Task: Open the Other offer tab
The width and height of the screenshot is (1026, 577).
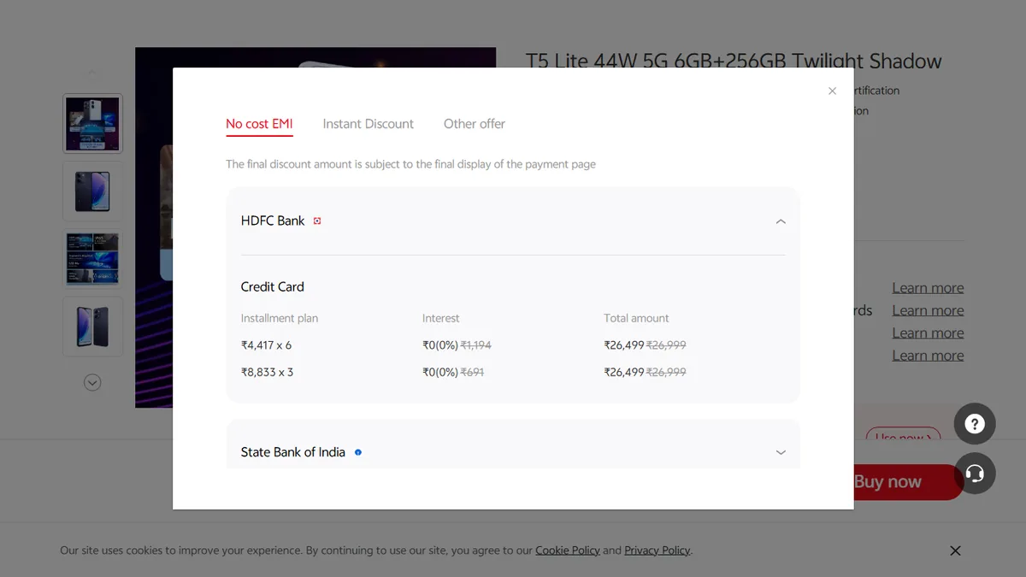Action: (475, 124)
